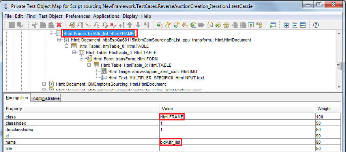Viewport: 346px width, 152px height.
Task: Select the Recognition tab
Action: pos(17,98)
